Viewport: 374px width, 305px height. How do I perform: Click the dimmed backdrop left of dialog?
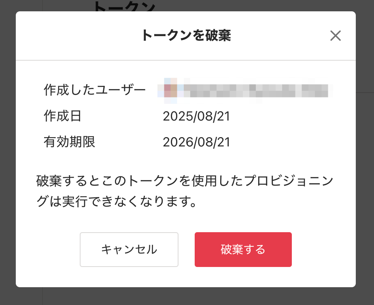pos(7,154)
